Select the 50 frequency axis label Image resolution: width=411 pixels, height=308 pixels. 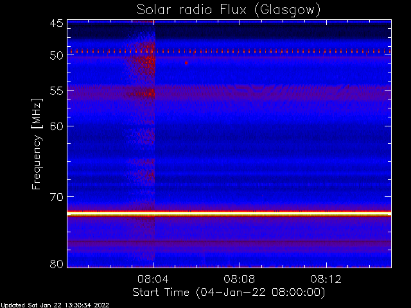point(57,56)
